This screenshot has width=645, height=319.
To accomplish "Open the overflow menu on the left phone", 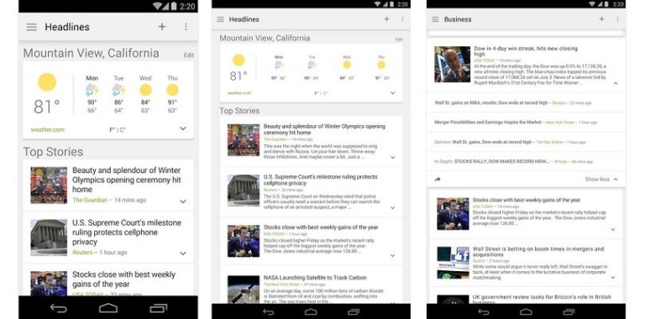I will click(186, 27).
